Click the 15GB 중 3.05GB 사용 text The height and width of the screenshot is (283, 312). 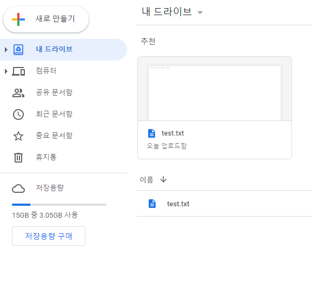[45, 215]
